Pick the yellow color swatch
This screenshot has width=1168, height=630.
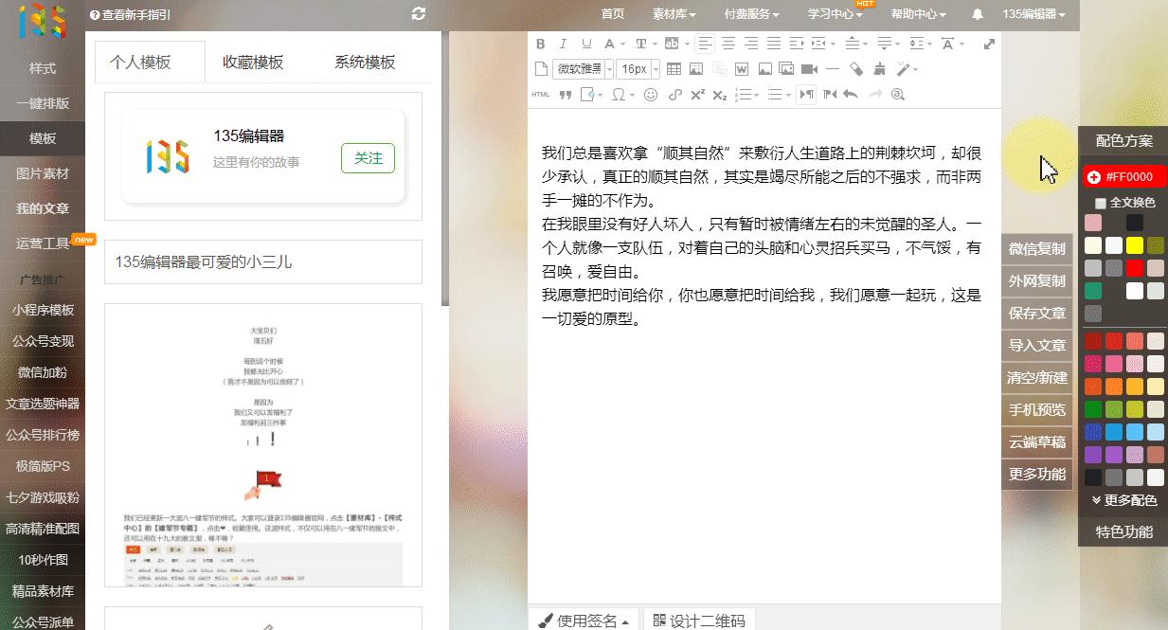(1135, 244)
